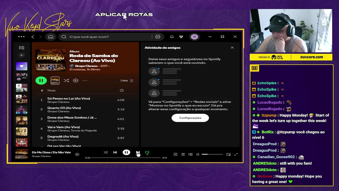This screenshot has width=339, height=191.
Task: Click the duration clock column header
Action: [x=122, y=90]
